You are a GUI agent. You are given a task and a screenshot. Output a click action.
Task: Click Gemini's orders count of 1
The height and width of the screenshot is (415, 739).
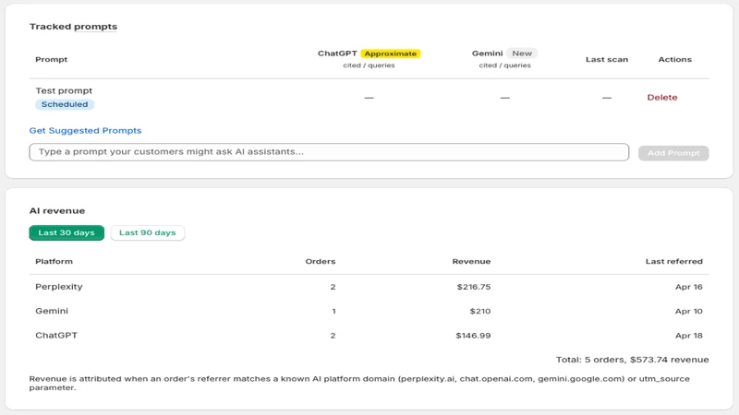(x=333, y=311)
